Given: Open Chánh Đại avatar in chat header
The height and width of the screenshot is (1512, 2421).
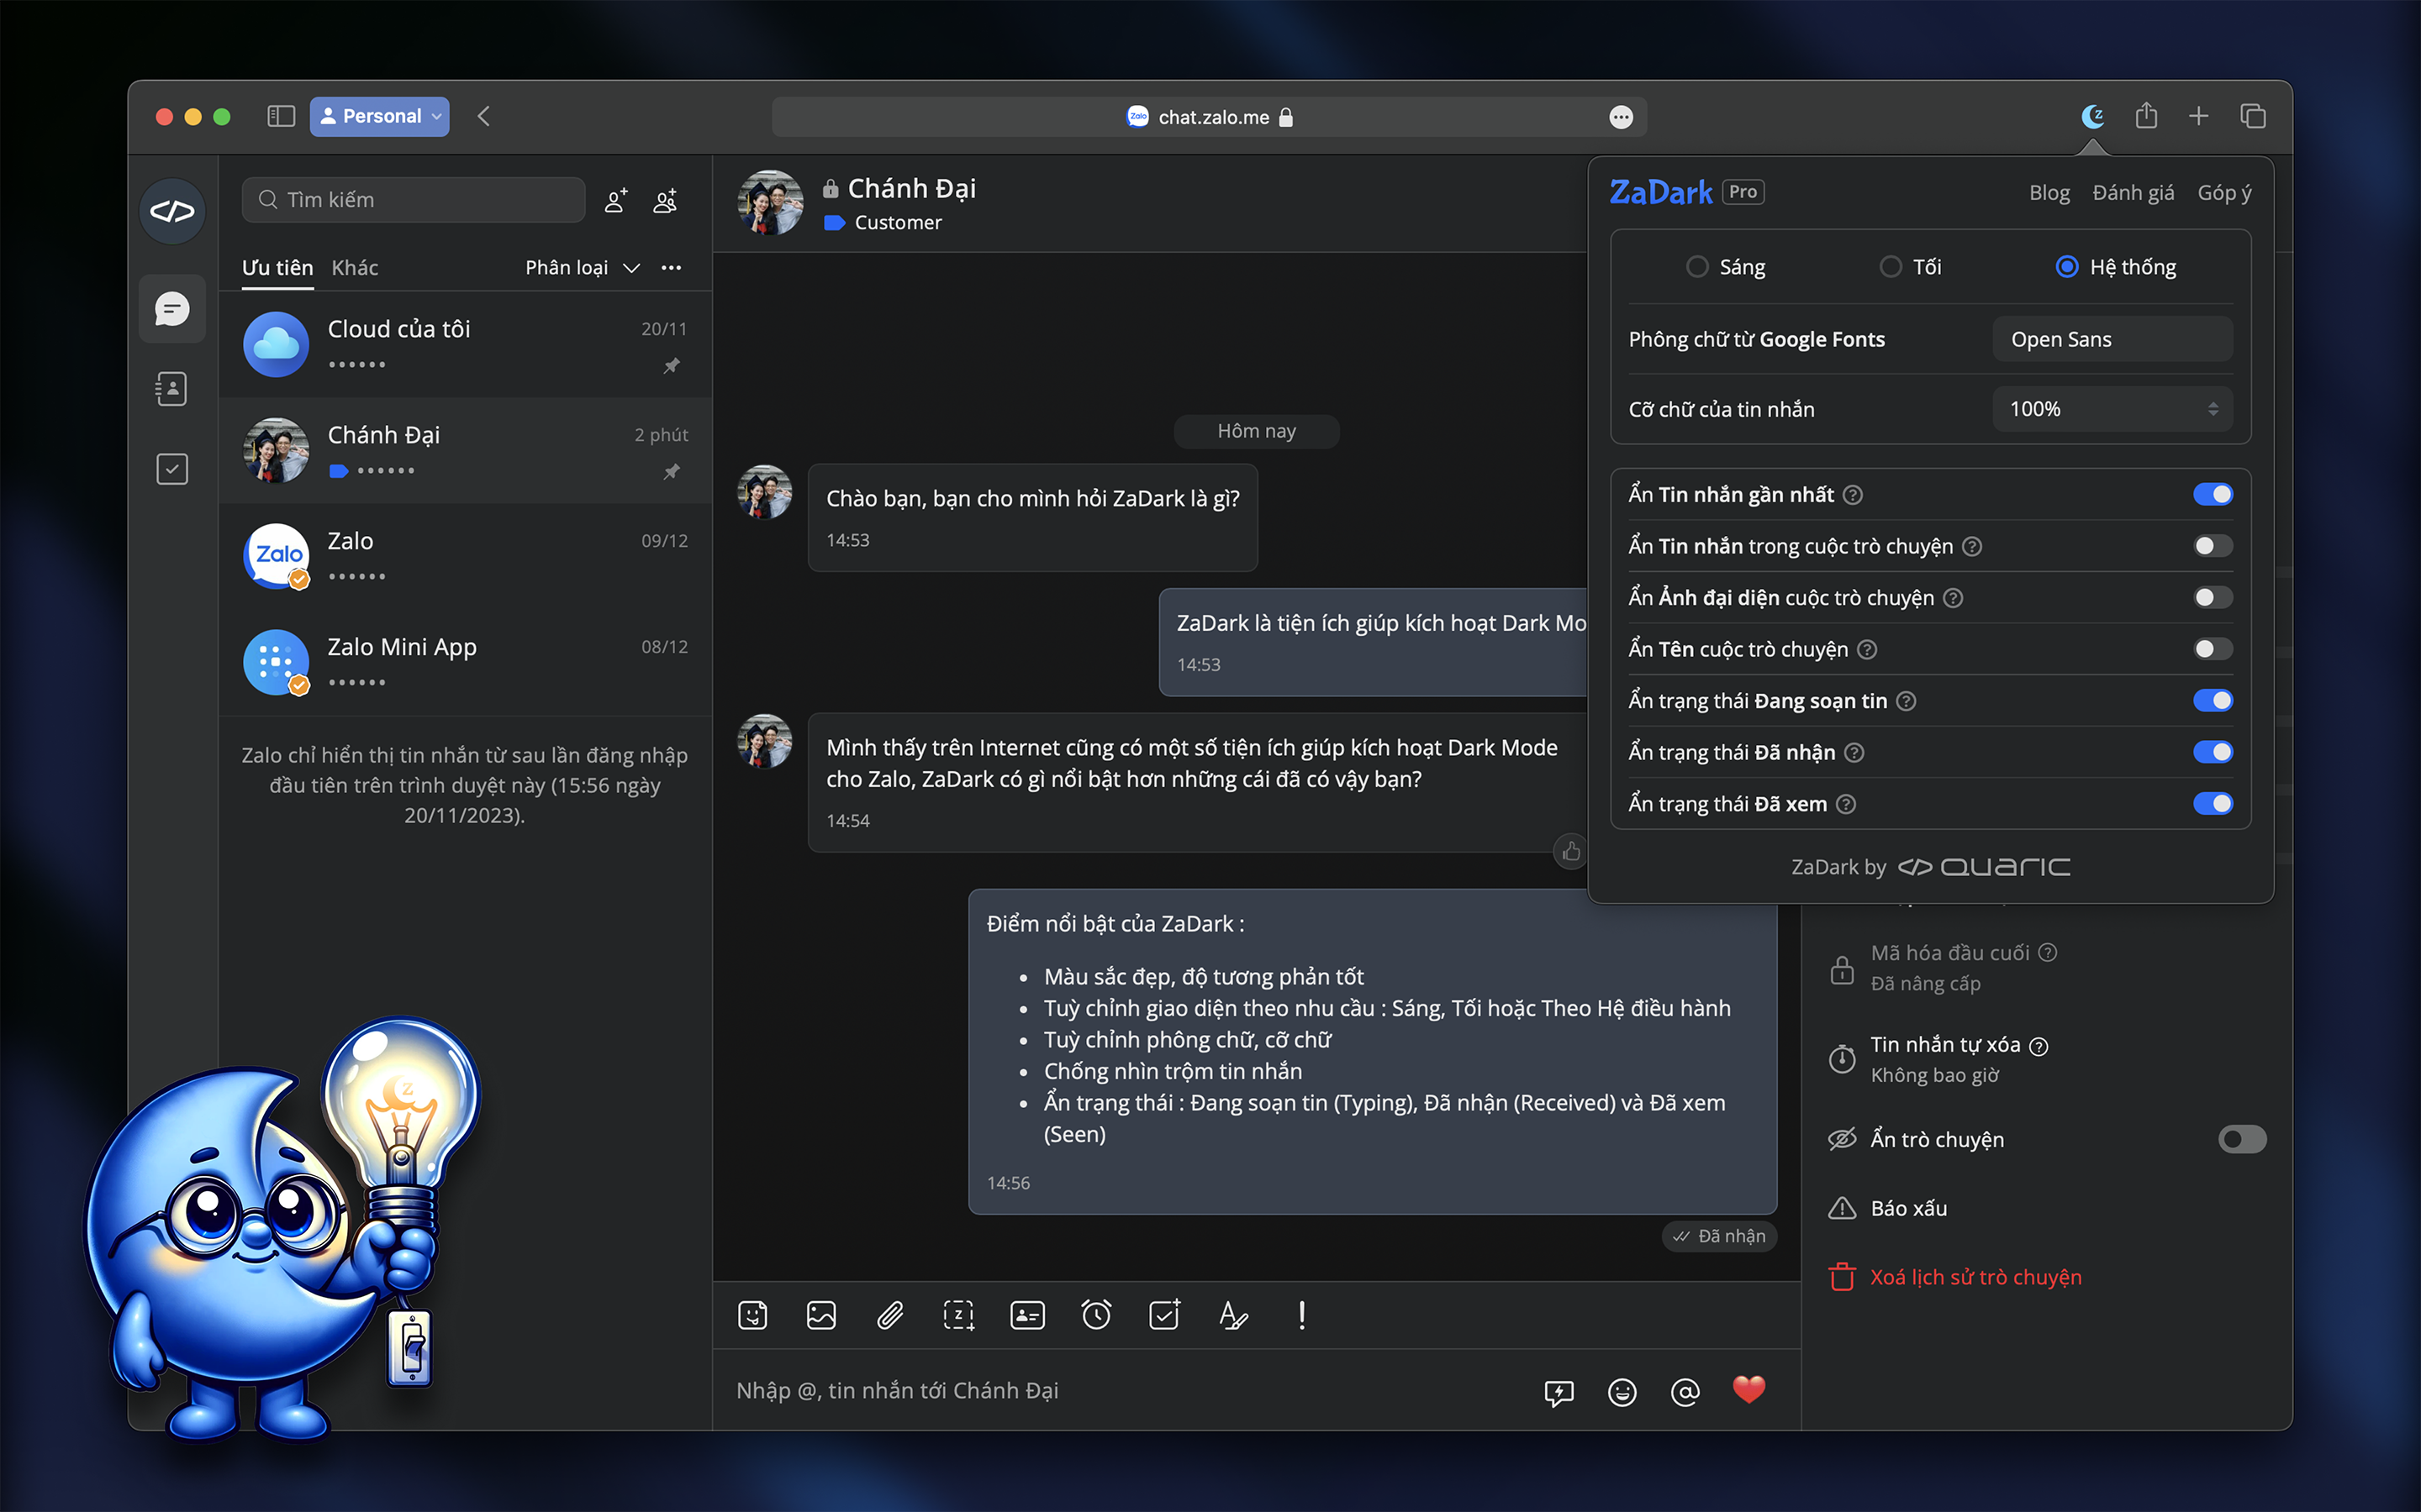Looking at the screenshot, I should (770, 202).
